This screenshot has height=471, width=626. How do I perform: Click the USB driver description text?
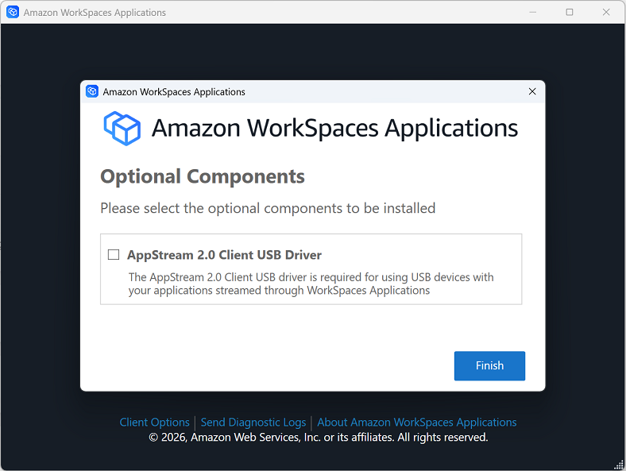pos(311,284)
